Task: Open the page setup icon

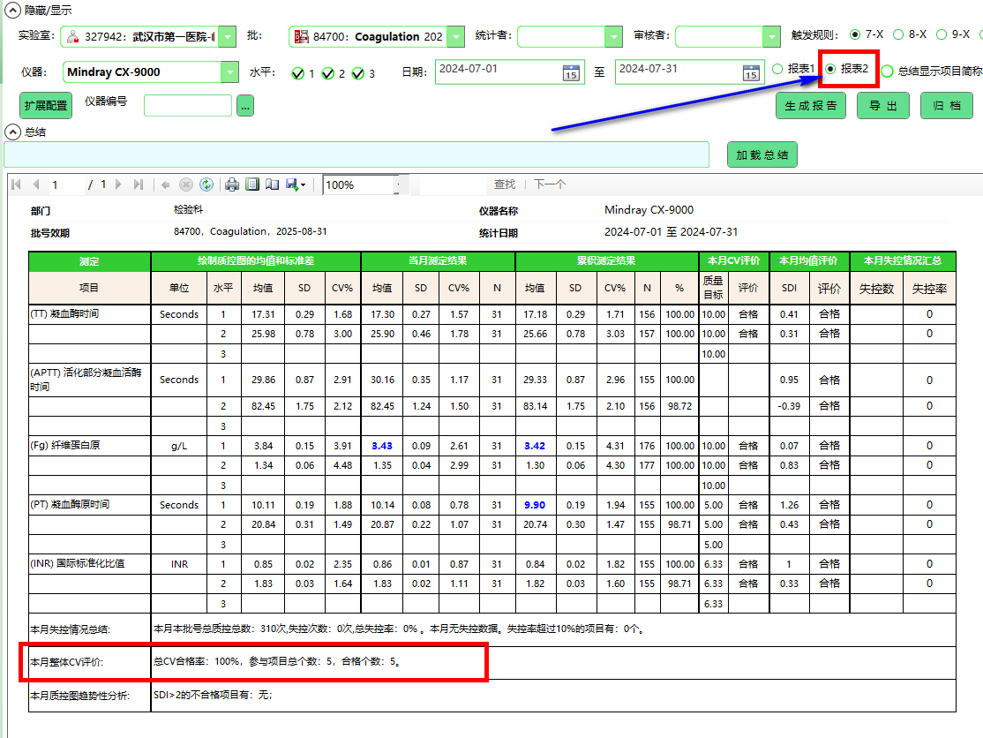Action: tap(272, 184)
